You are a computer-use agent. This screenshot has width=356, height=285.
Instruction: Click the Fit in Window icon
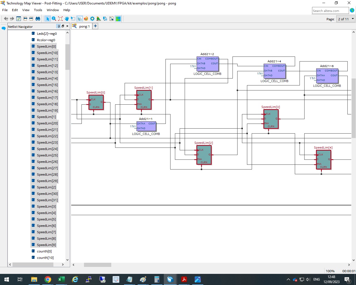(x=60, y=19)
